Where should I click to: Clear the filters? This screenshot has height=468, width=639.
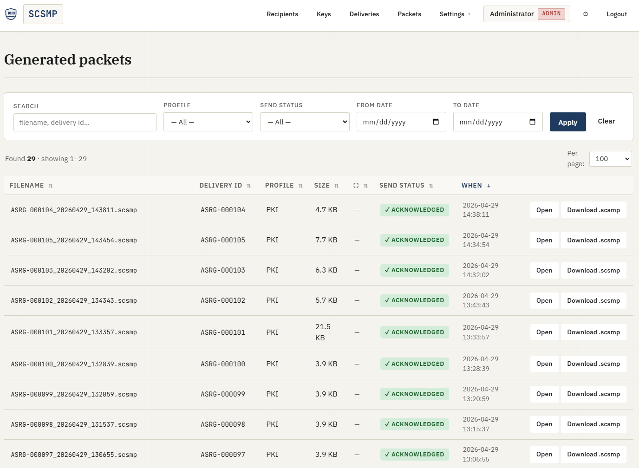pyautogui.click(x=606, y=121)
